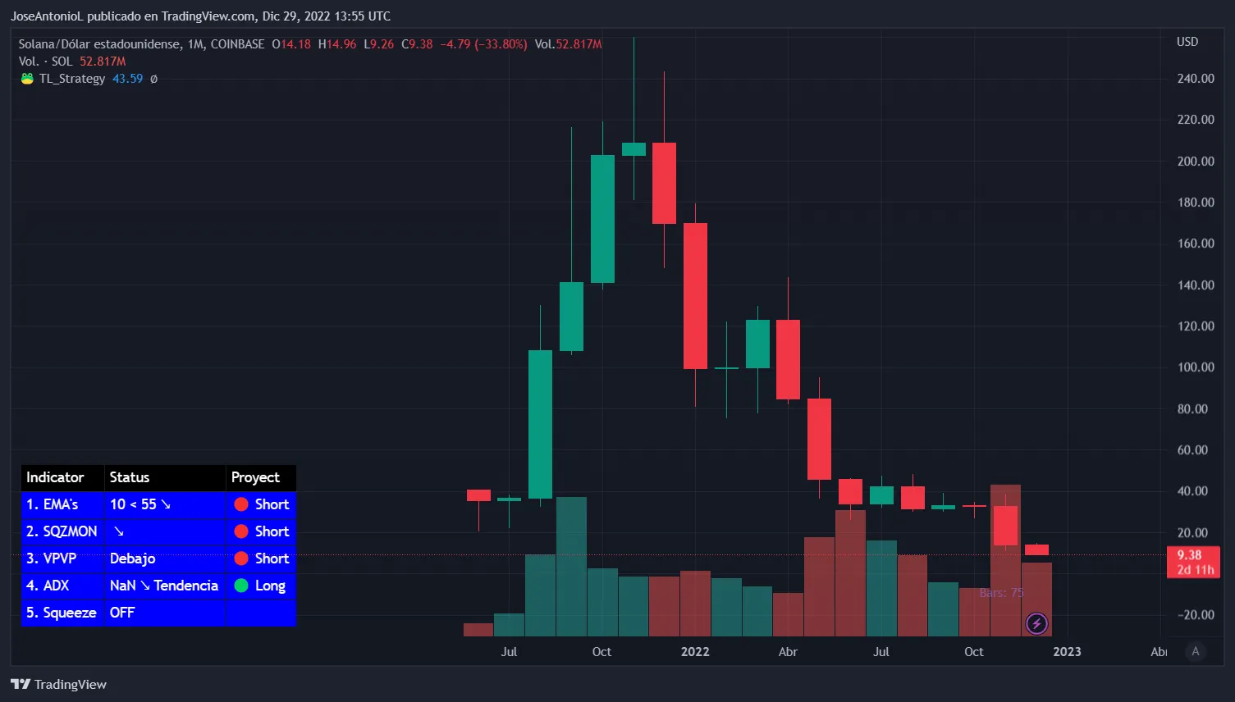Screen dimensions: 1235x702
Task: Click the TL_Strategy indicator label
Action: [72, 79]
